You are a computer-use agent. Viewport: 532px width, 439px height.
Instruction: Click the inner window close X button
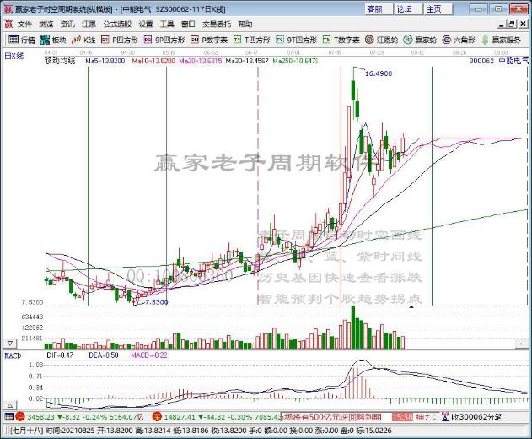click(x=523, y=24)
